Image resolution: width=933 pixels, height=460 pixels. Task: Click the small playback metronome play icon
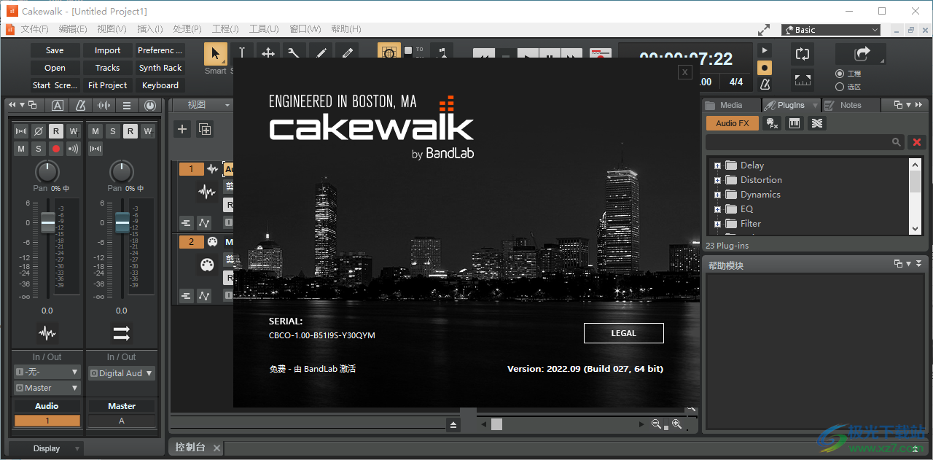tap(765, 50)
